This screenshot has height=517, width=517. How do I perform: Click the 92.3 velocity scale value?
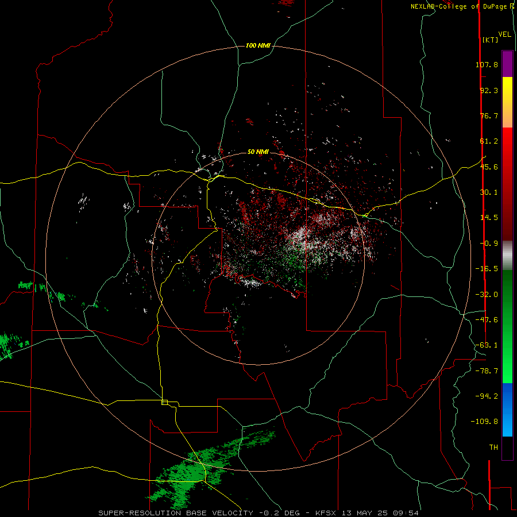[x=489, y=90]
